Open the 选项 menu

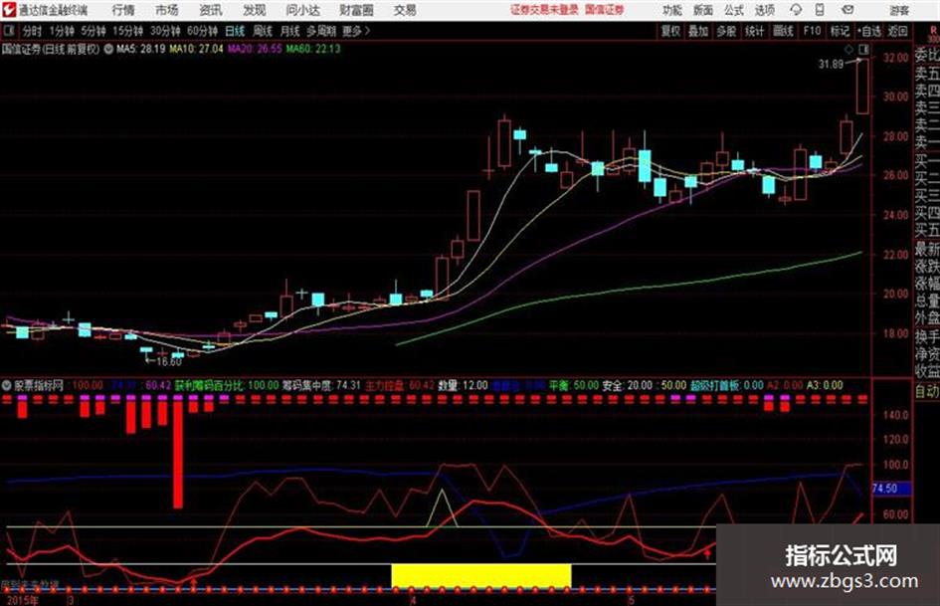tap(764, 10)
